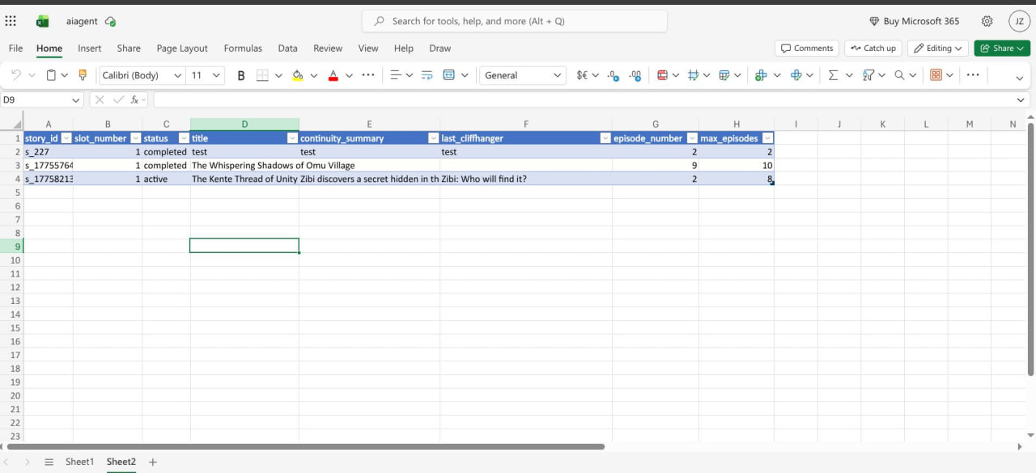
Task: Switch to the Data tab
Action: [287, 49]
